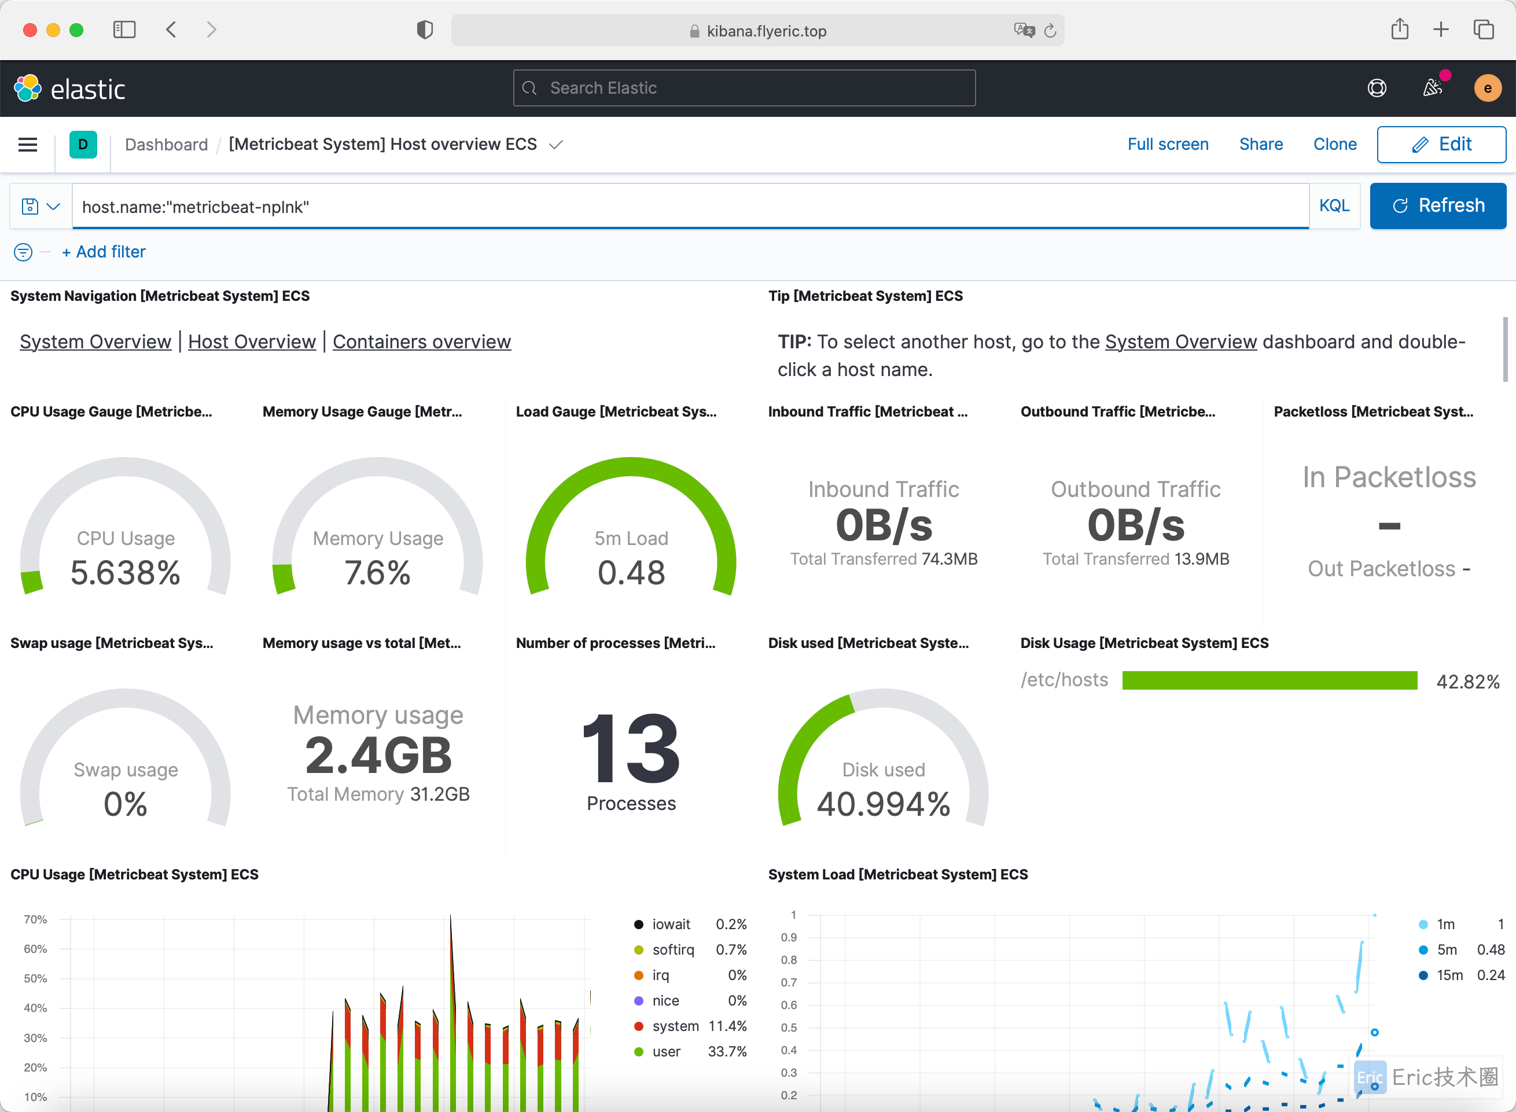Toggle user series in CPU legend
Screen dimensions: 1516x1112
click(x=667, y=1052)
